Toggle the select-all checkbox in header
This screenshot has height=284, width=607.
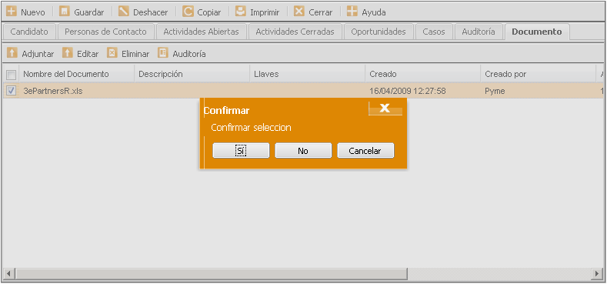12,75
